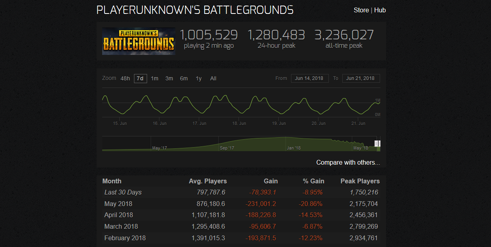The height and width of the screenshot is (247, 491).
Task: Select the 1m zoom range
Action: (x=155, y=78)
